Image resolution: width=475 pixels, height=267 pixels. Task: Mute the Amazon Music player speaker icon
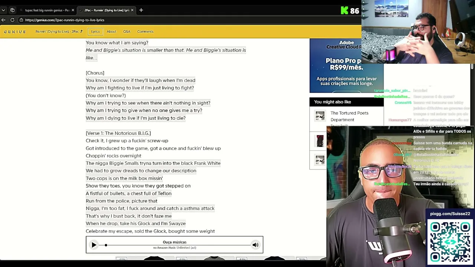click(255, 245)
